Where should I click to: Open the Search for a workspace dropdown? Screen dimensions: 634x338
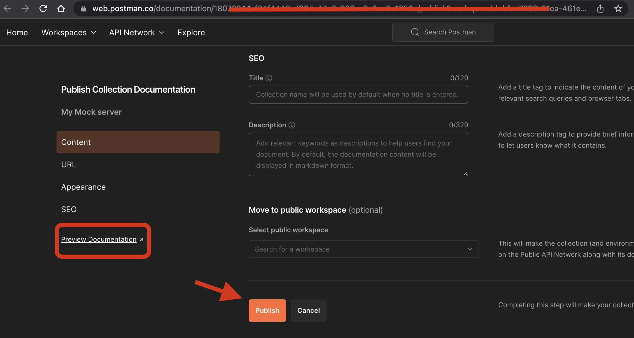(363, 249)
